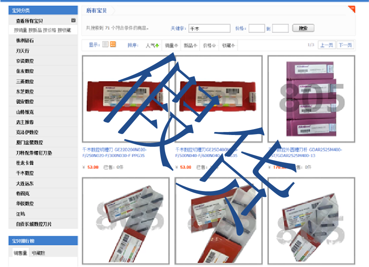Sort products by 销量
Viewport: 369px width, 267px height.
point(172,45)
